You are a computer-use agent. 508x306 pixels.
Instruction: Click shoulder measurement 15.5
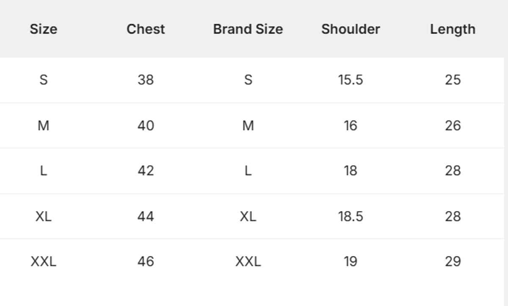pyautogui.click(x=351, y=80)
